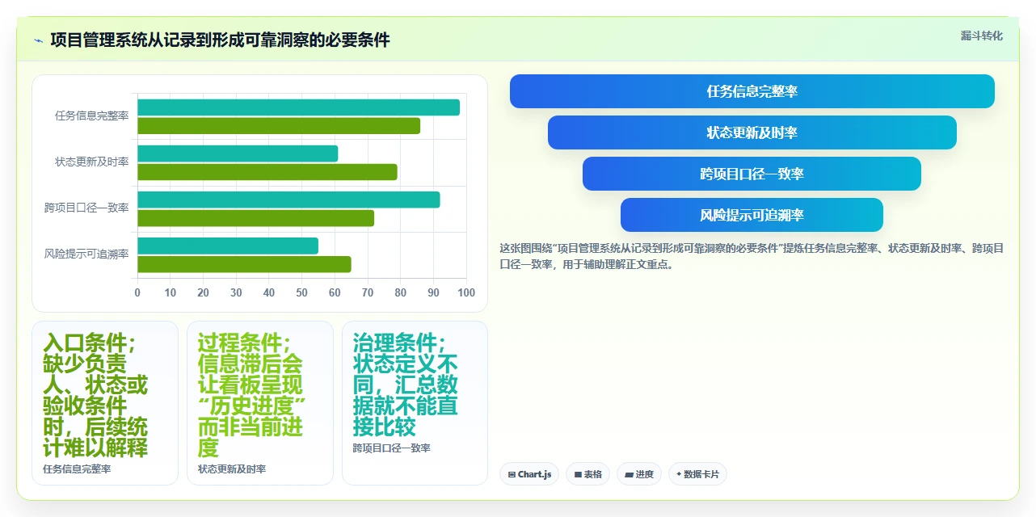Screen dimensions: 1036x517
Task: Click the 跨项目口径一致率 funnel stage
Action: [x=752, y=174]
